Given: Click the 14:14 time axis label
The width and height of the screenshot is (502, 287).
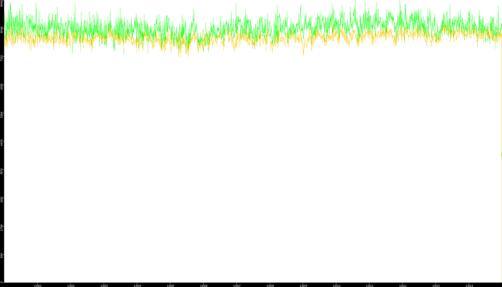Looking at the screenshot, I should [469, 286].
